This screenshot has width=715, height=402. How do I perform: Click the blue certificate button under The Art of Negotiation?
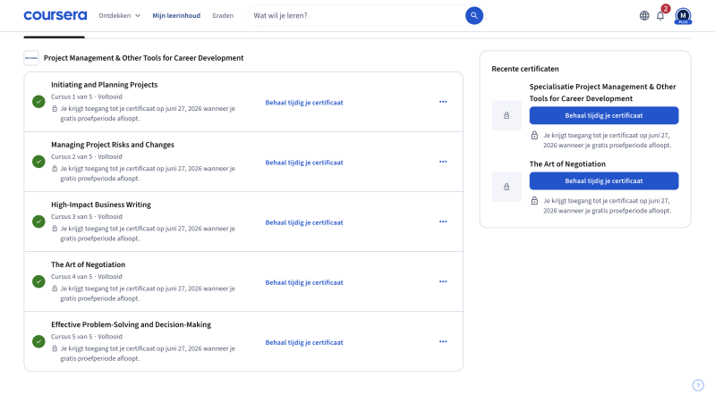604,180
